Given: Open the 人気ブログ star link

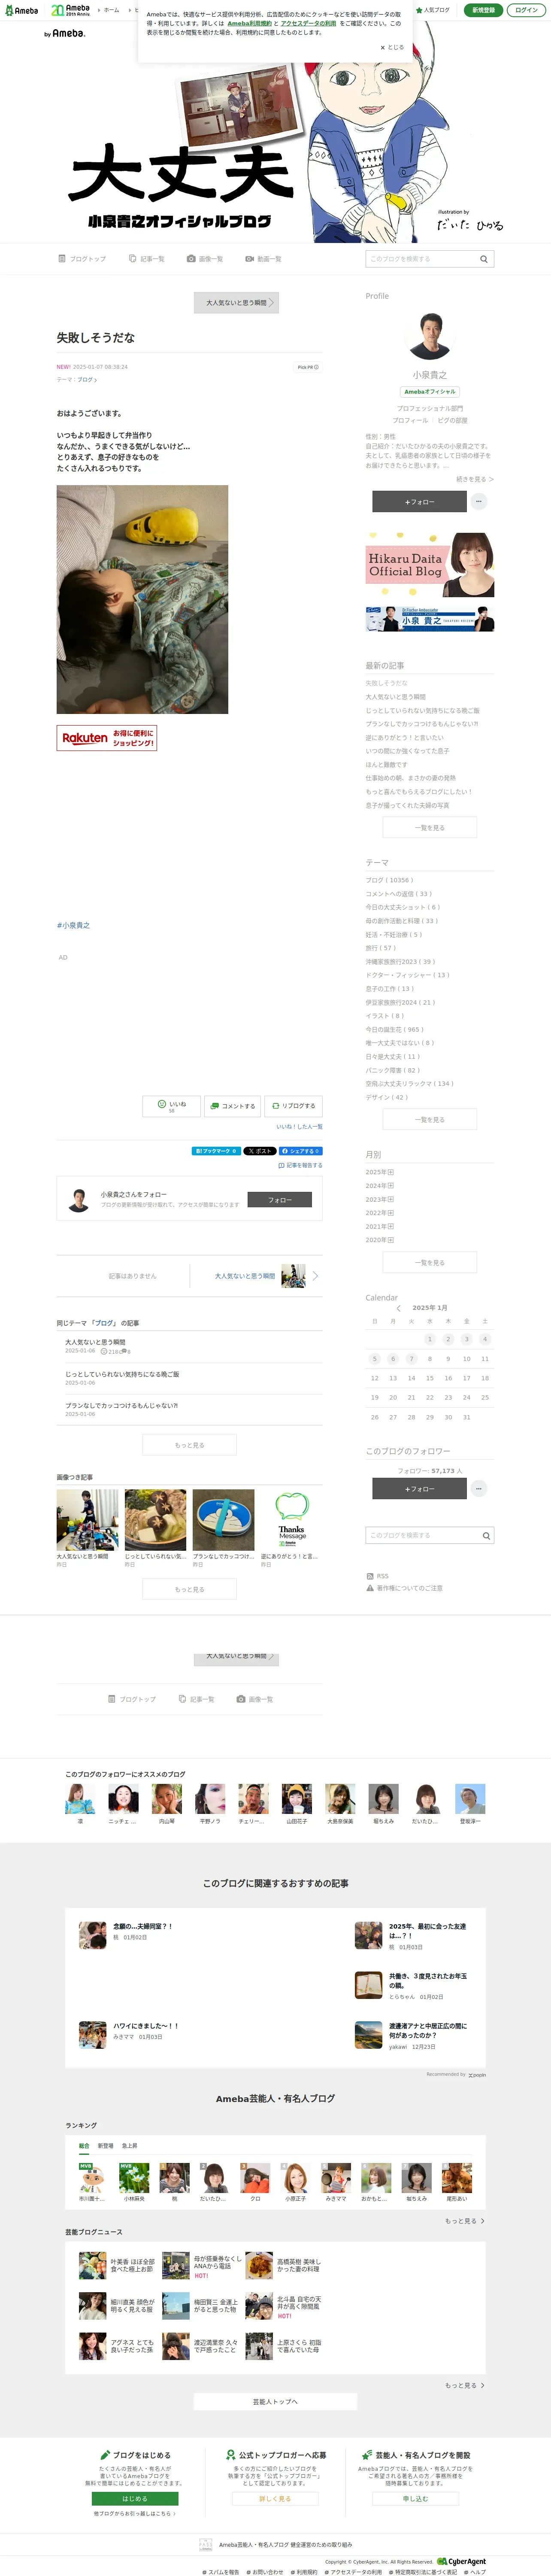Looking at the screenshot, I should coord(433,10).
